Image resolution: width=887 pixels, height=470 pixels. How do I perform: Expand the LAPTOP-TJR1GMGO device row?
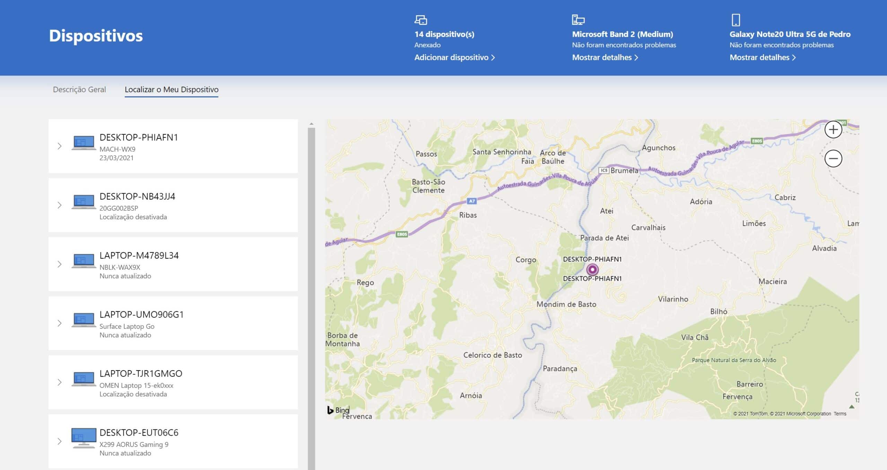coord(60,382)
